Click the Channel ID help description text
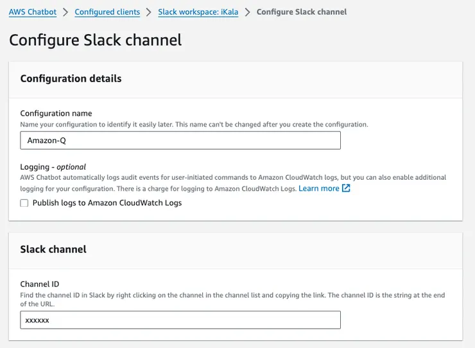475x348 pixels. [232, 295]
